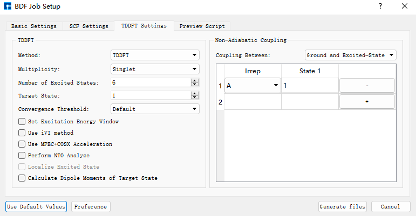This screenshot has height=216, width=416.
Task: Enable Use iVI method checkbox
Action: [x=22, y=133]
